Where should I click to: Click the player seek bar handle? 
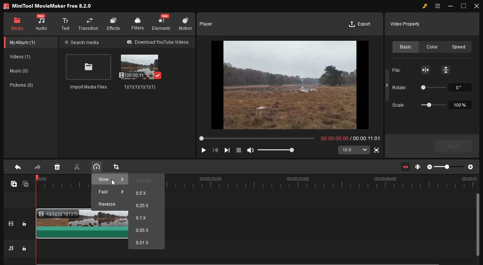coord(201,138)
